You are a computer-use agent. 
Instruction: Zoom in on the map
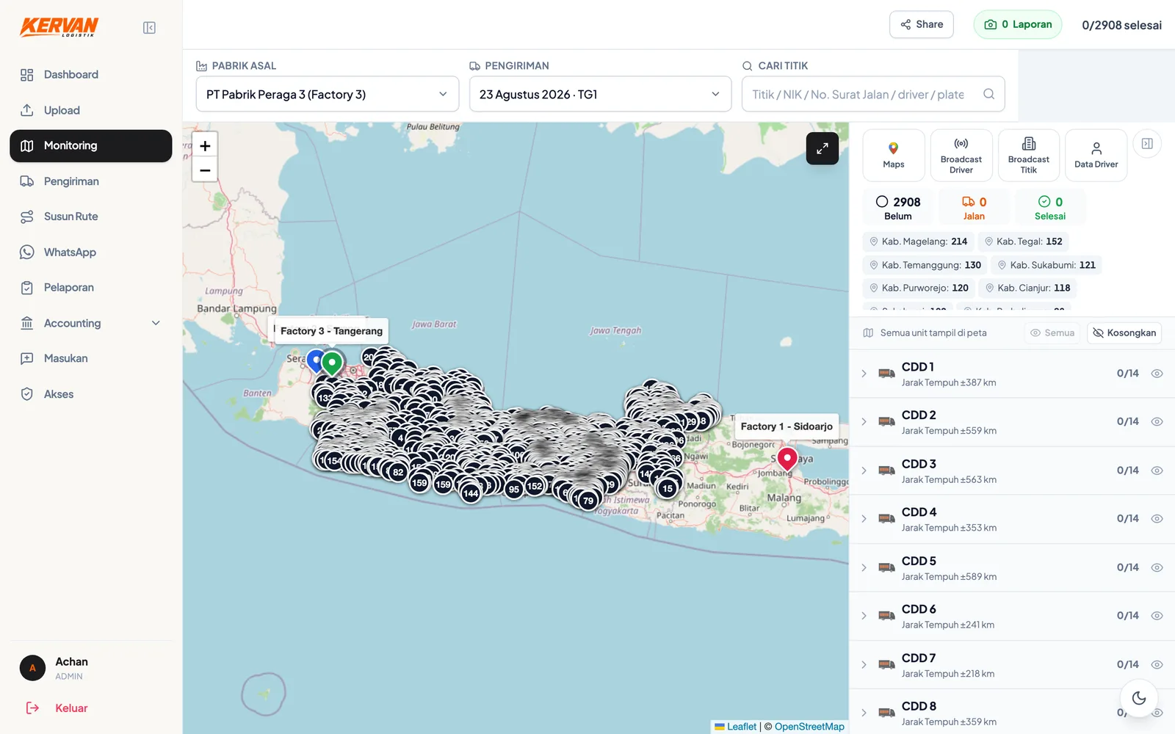pyautogui.click(x=205, y=145)
